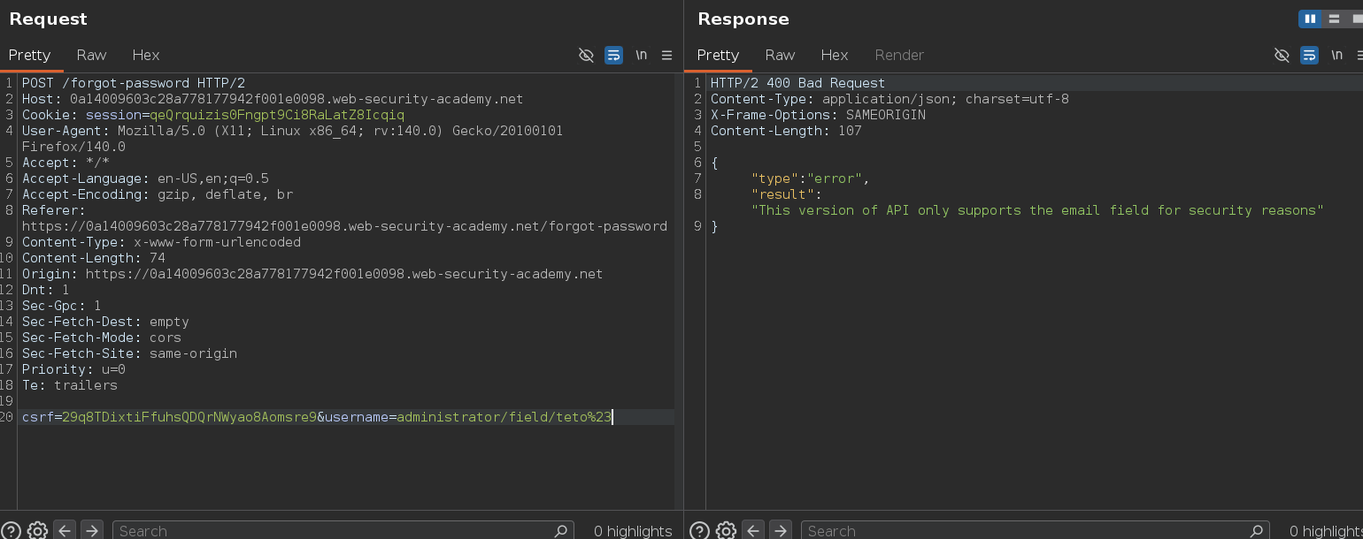
Task: Toggle word wrap in the Request panel
Action: (x=613, y=55)
